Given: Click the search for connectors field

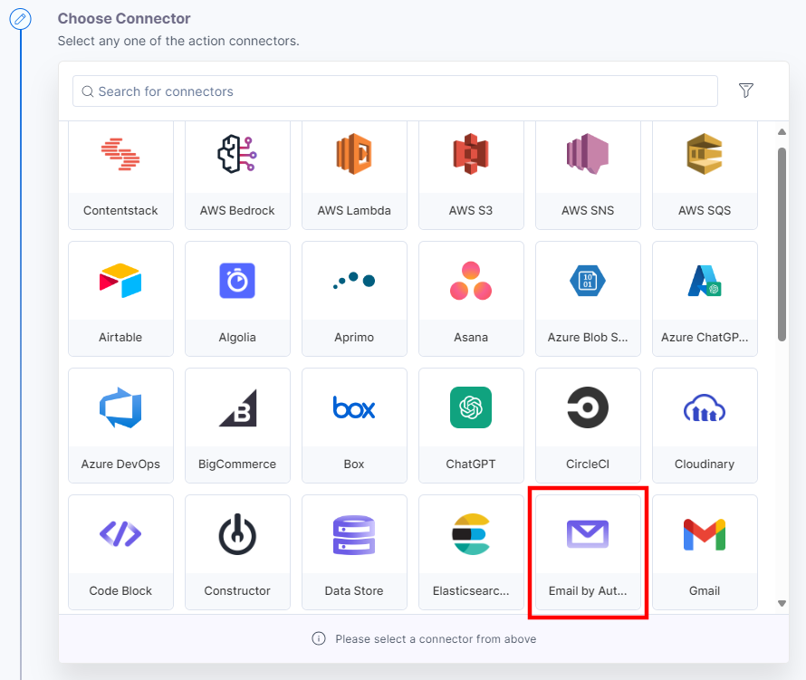Looking at the screenshot, I should pyautogui.click(x=394, y=91).
